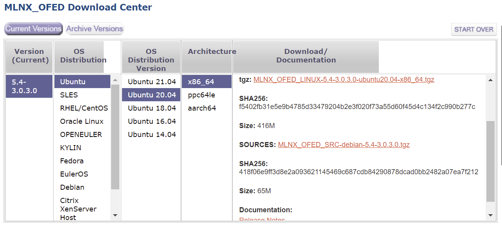Choose Ubuntu 16.04 version
The width and height of the screenshot is (502, 227).
[151, 121]
